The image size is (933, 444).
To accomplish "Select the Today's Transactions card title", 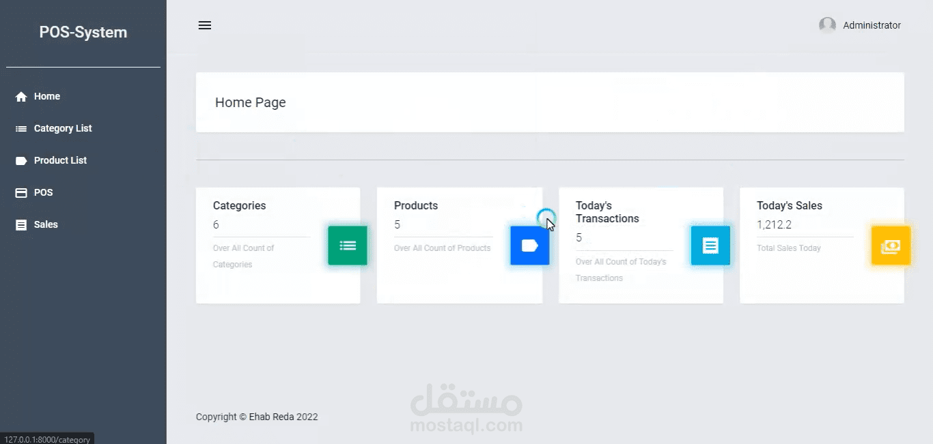I will click(x=607, y=212).
